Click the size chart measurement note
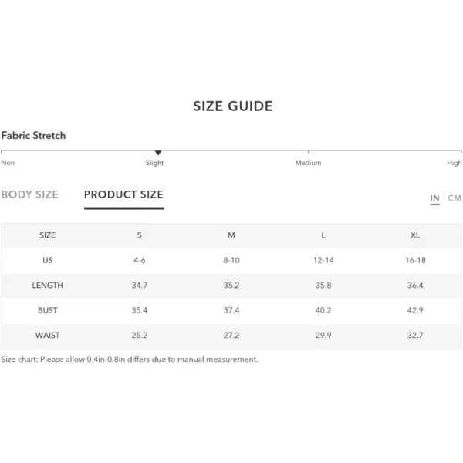The image size is (463, 463). [130, 360]
